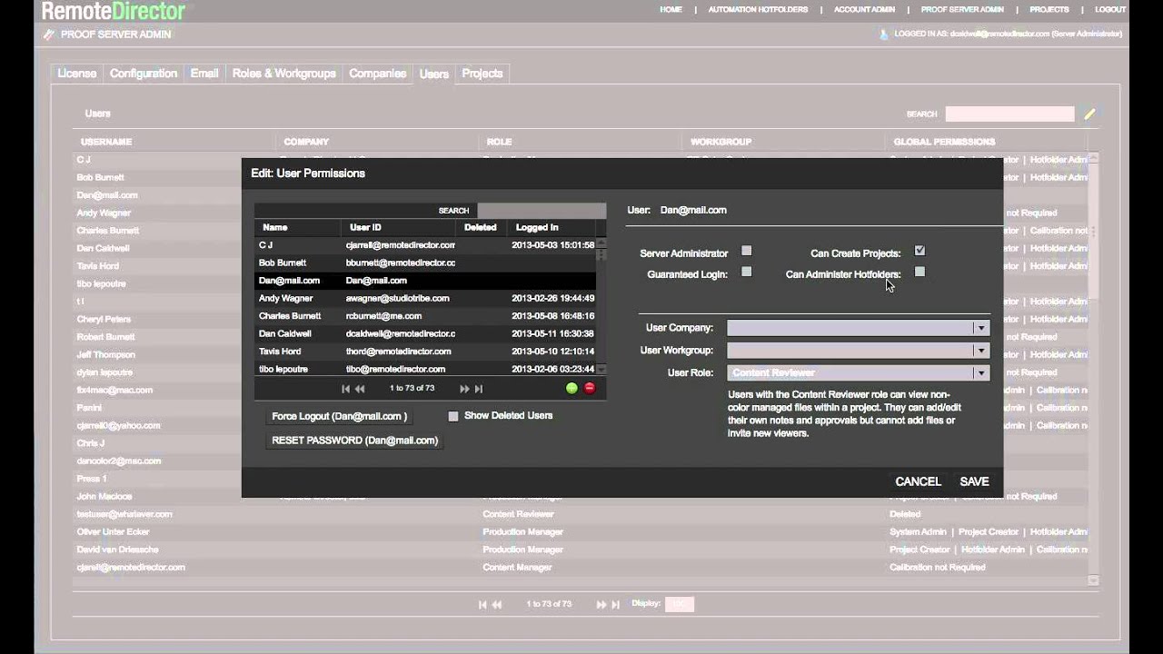The image size is (1163, 654).
Task: Open the Companies tab
Action: point(378,74)
